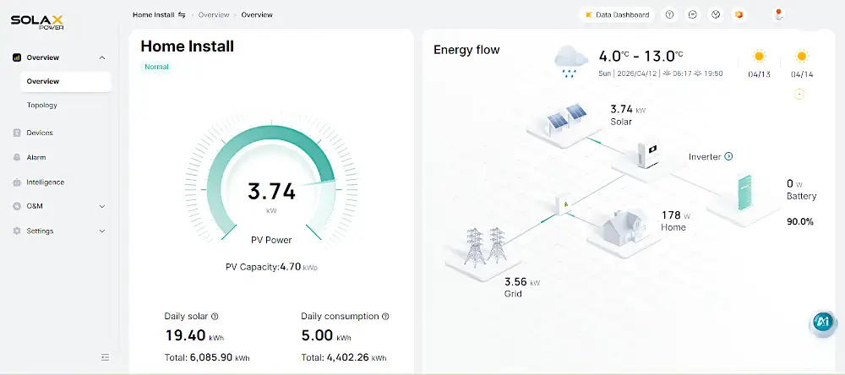Click the 3.56 kW Grid value
This screenshot has height=375, width=845.
point(522,282)
